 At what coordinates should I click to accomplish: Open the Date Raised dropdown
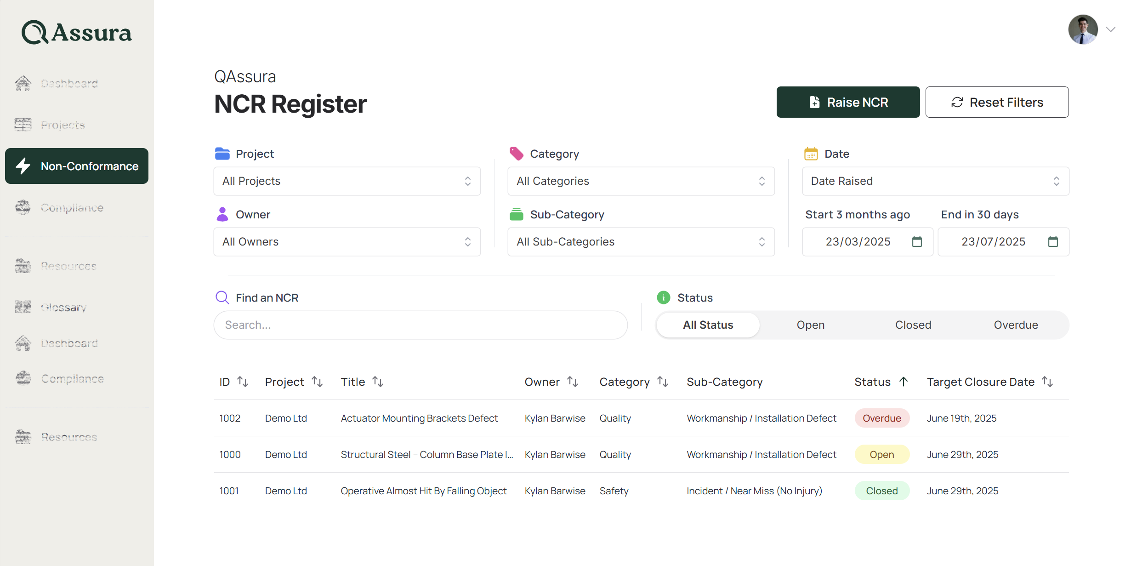[x=936, y=181]
